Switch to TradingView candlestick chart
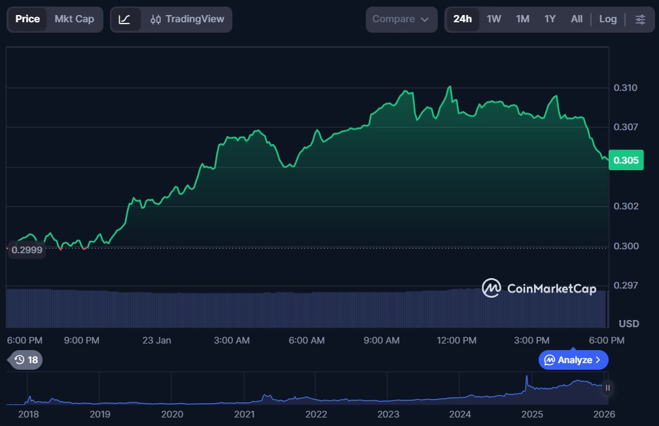Screen dimensions: 659x426 [x=187, y=19]
